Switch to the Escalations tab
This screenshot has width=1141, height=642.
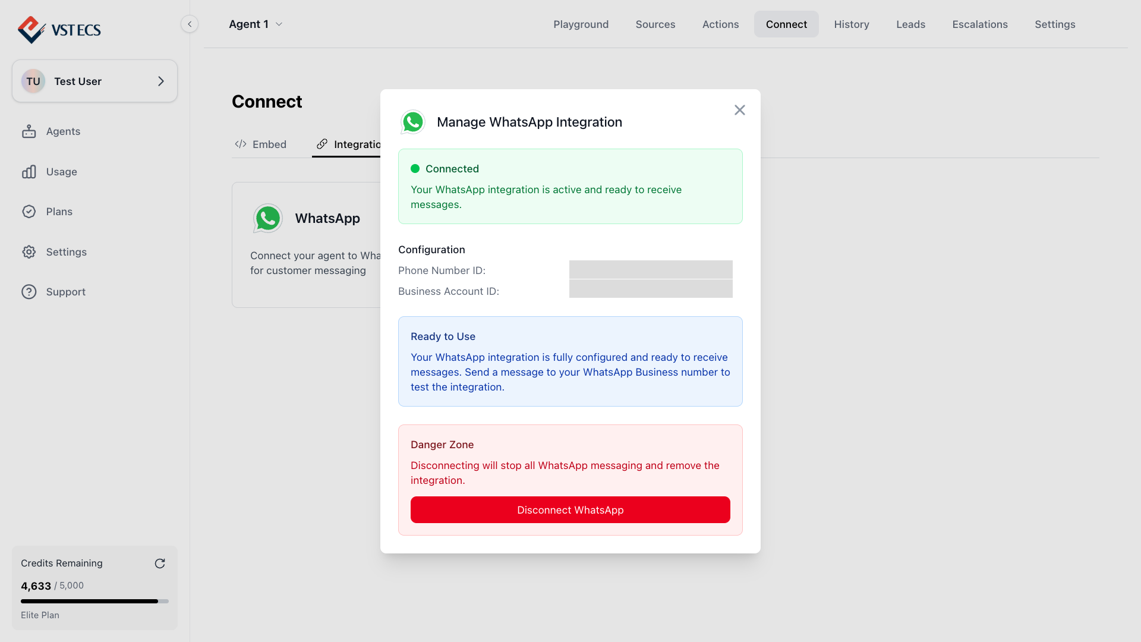[980, 24]
